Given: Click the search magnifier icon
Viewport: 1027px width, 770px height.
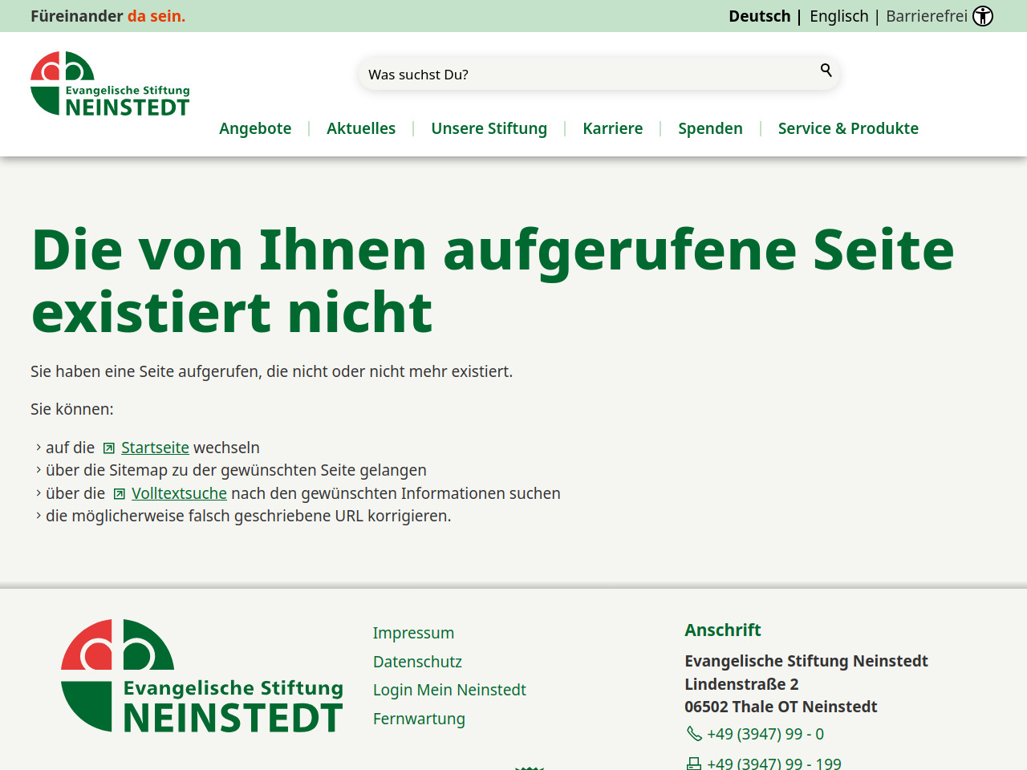Looking at the screenshot, I should [x=826, y=71].
